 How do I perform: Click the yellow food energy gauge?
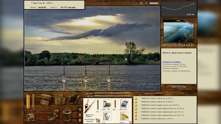tap(28, 101)
